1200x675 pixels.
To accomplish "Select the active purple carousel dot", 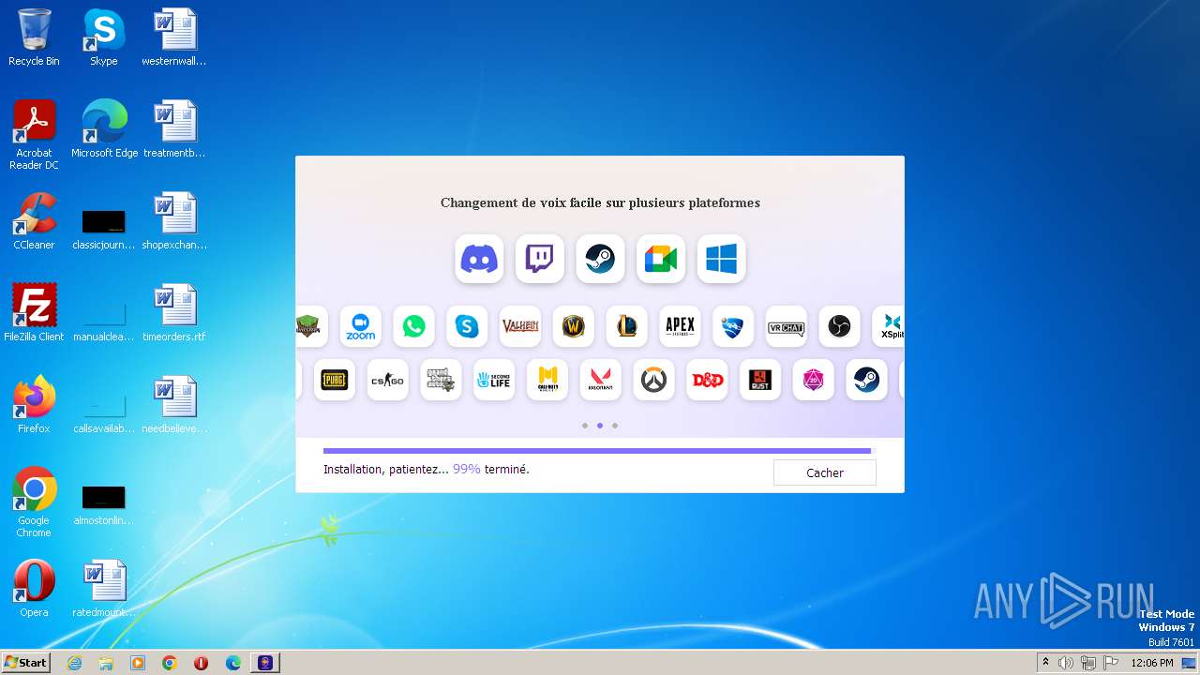I will point(600,426).
